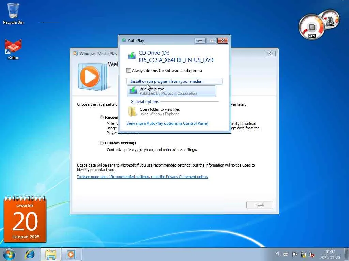Click the Finish button in Media Player setup
Screen dimensions: 349x261
tap(259, 205)
